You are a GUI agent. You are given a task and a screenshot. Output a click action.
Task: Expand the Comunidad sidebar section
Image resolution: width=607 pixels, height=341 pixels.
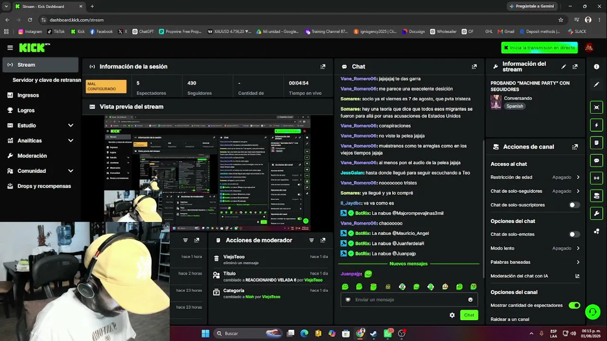tap(71, 171)
